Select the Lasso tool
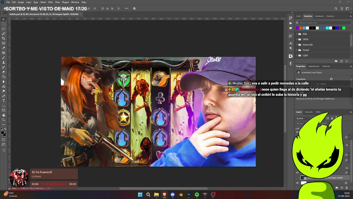 tap(4, 29)
